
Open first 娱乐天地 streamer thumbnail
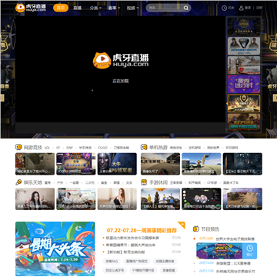click(x=35, y=199)
